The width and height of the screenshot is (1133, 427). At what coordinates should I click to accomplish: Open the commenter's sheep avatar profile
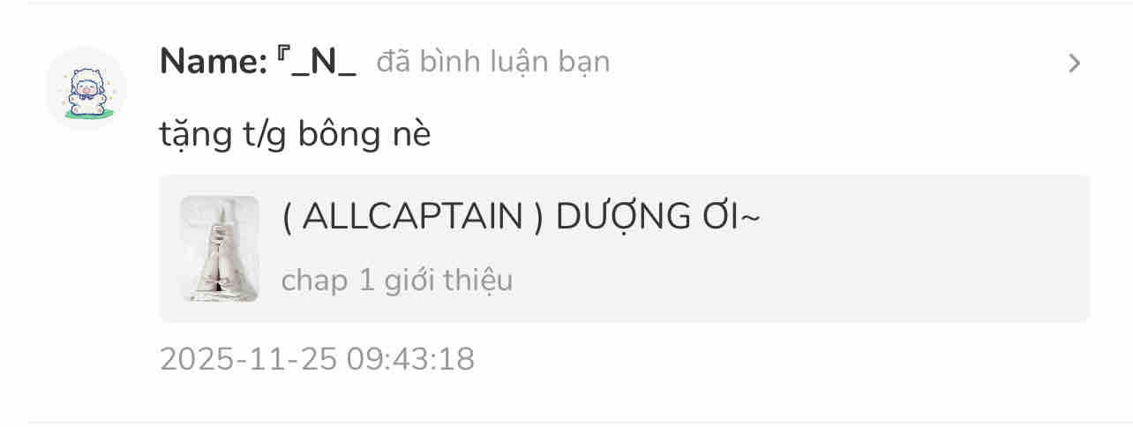tap(86, 87)
